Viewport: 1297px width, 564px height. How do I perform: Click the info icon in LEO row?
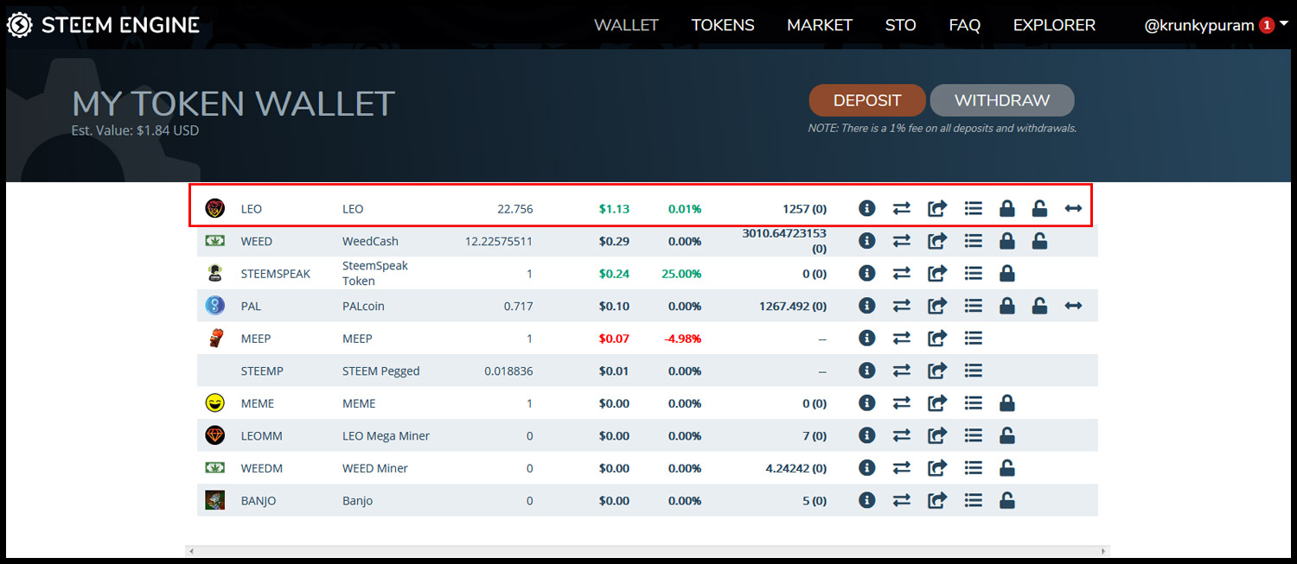coord(867,208)
